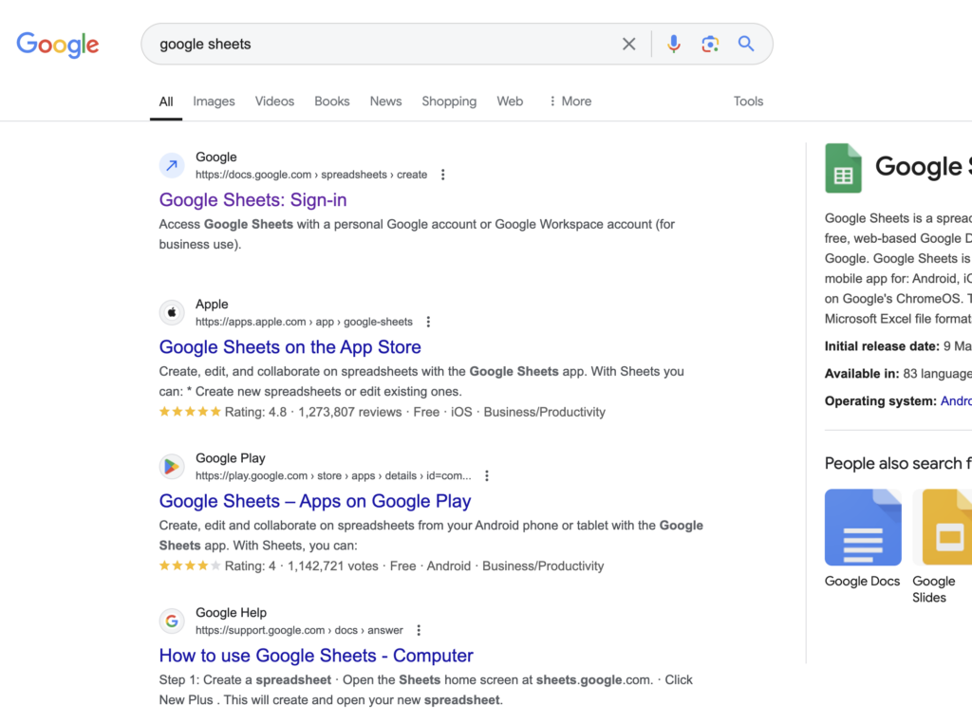
Task: Click the magnifying glass search button
Action: (746, 44)
